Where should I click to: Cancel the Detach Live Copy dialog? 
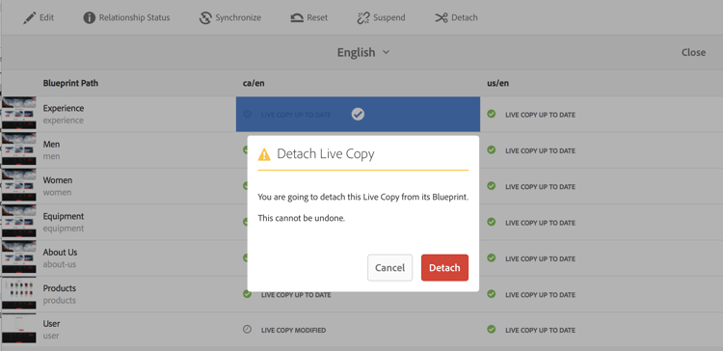(389, 267)
